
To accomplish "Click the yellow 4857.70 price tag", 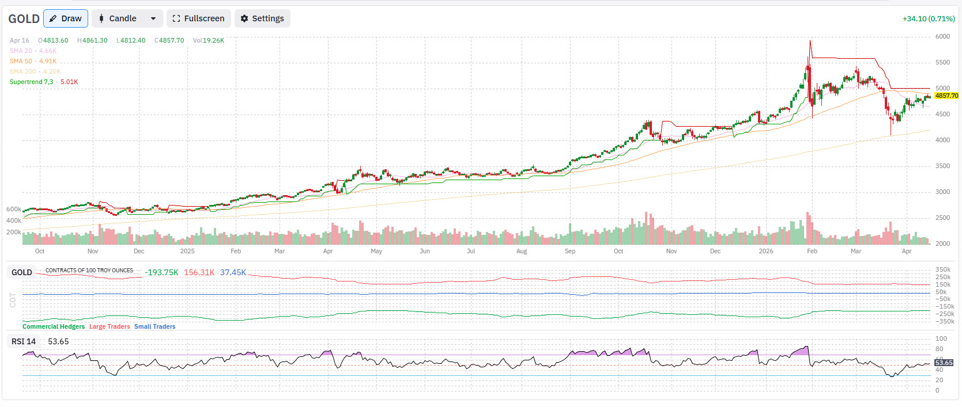I will coord(946,96).
